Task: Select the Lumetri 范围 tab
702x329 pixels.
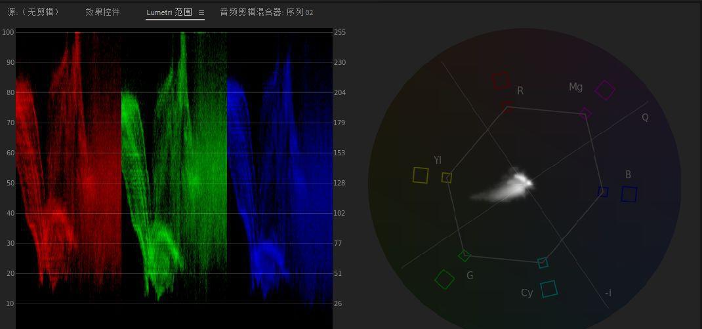Action: point(169,12)
